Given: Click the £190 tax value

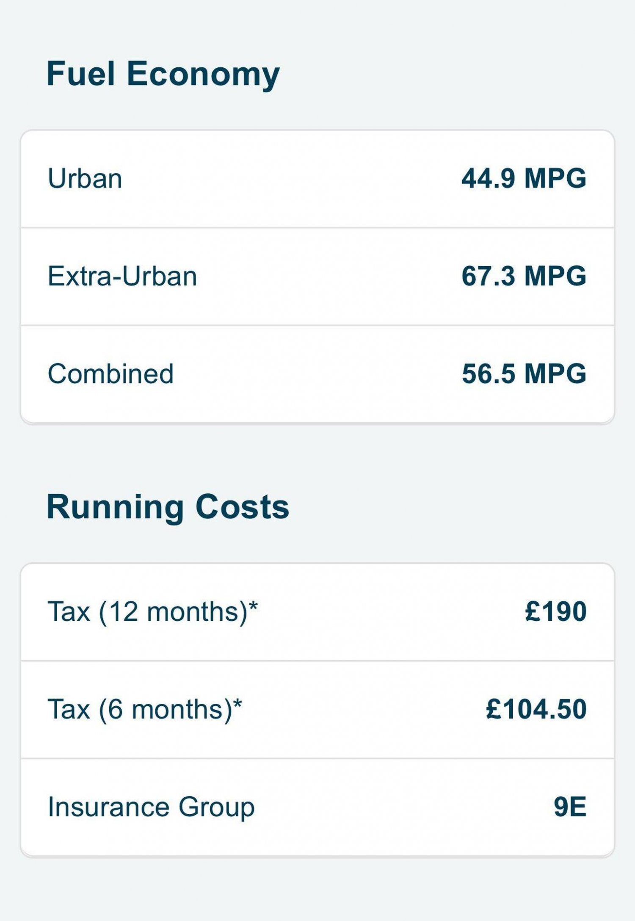Looking at the screenshot, I should point(555,611).
